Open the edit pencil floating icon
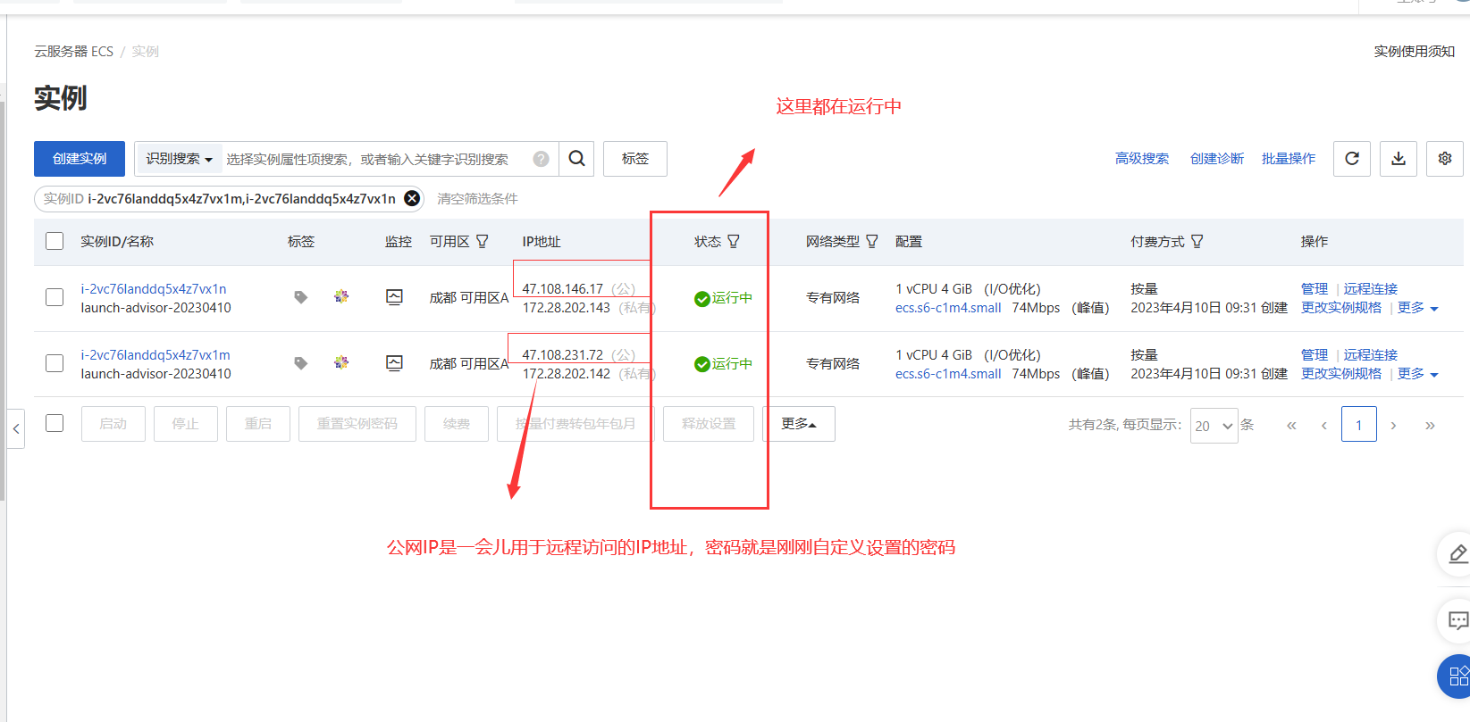The height and width of the screenshot is (722, 1470). click(x=1457, y=554)
